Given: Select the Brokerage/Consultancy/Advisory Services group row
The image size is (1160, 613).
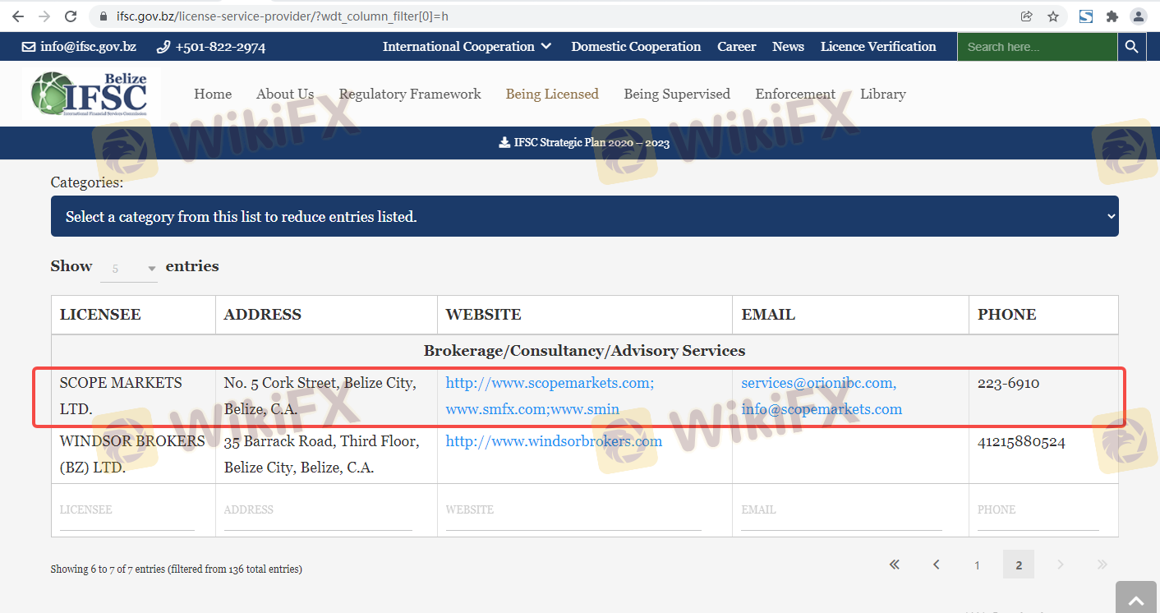Looking at the screenshot, I should coord(584,351).
